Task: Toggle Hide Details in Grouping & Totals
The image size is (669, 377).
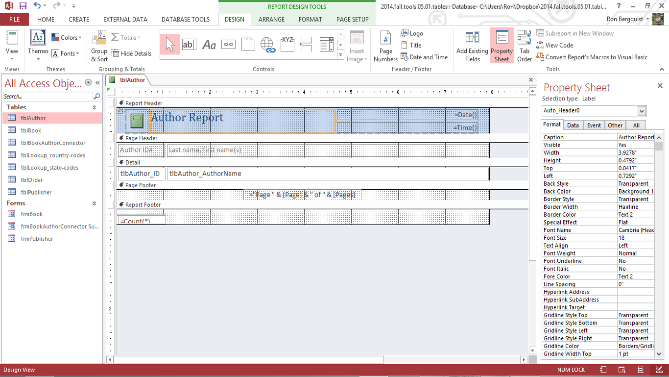Action: (131, 53)
